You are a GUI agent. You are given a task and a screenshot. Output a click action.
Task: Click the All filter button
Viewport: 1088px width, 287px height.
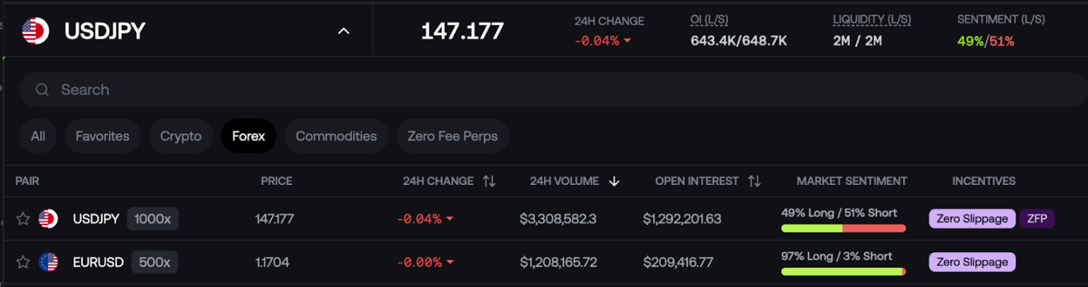tap(38, 136)
